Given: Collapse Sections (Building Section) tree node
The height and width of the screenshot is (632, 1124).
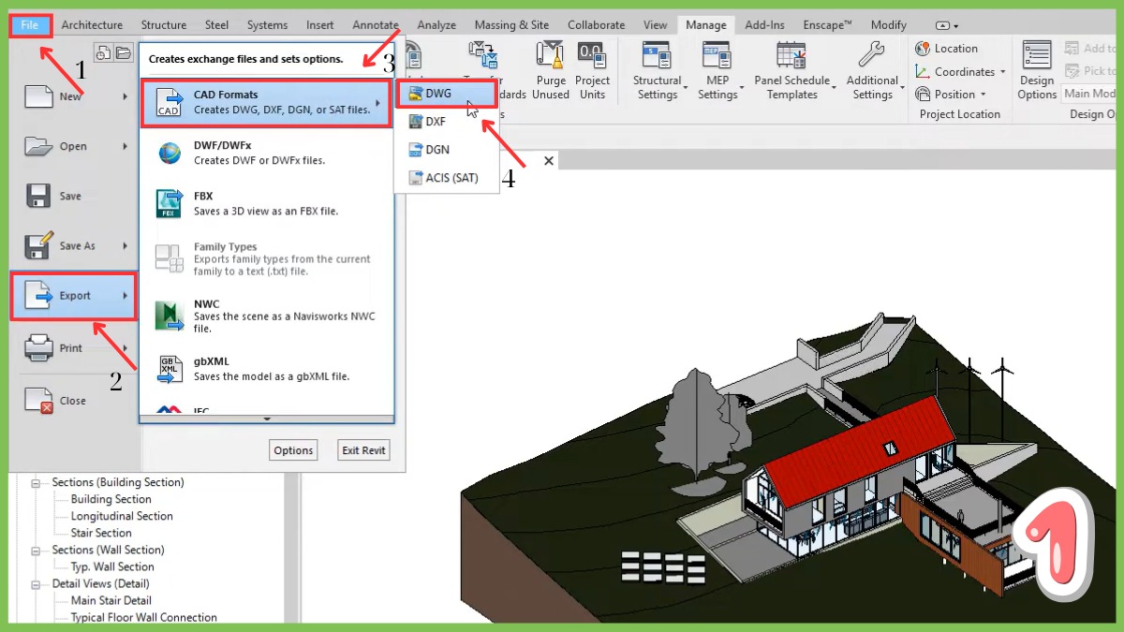Looking at the screenshot, I should coord(37,483).
